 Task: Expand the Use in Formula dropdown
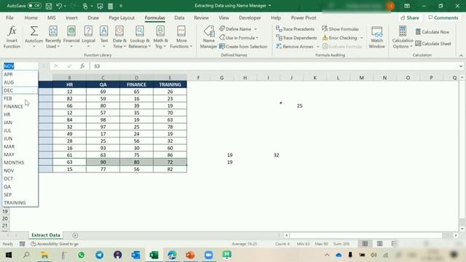pyautogui.click(x=257, y=38)
